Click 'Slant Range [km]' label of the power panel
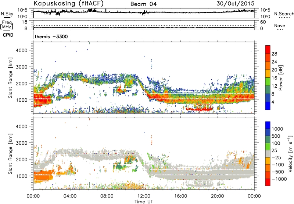The width and height of the screenshot is (294, 204). [10, 78]
